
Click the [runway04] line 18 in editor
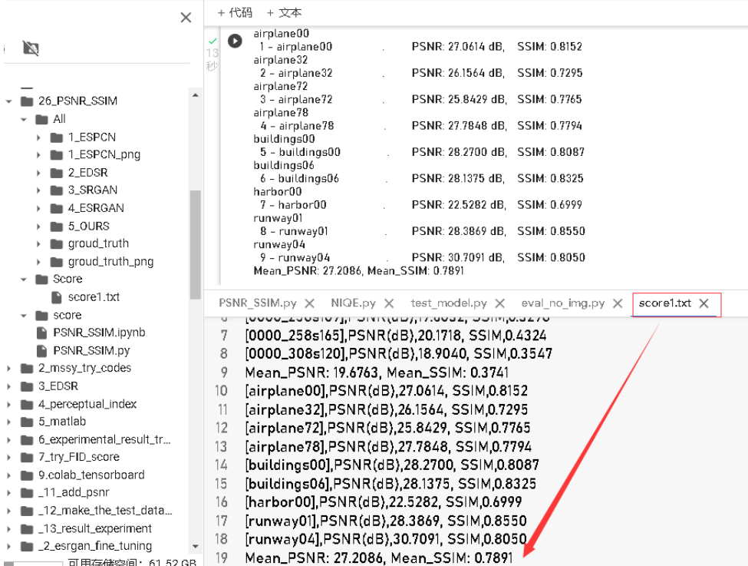[x=386, y=539]
